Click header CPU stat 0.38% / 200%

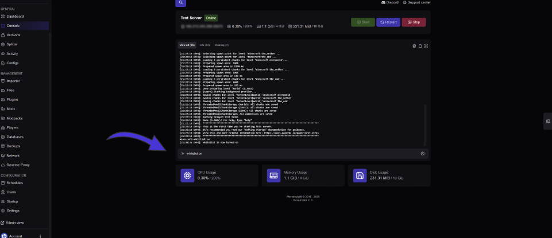click(x=240, y=26)
